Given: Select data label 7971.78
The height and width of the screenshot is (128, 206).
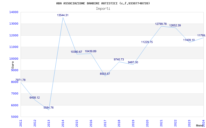Looking at the screenshot, I should point(21,80).
